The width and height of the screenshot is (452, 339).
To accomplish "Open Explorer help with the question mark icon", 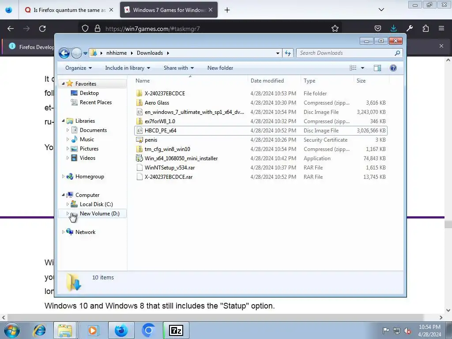I will (393, 68).
